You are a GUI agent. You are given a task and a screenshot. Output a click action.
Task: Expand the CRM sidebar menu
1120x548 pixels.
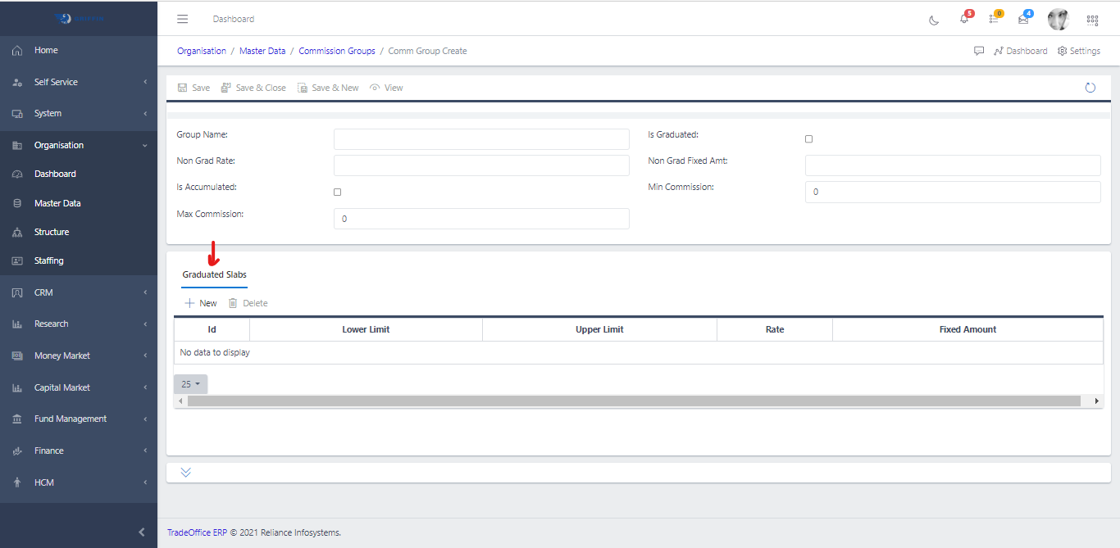(x=79, y=292)
